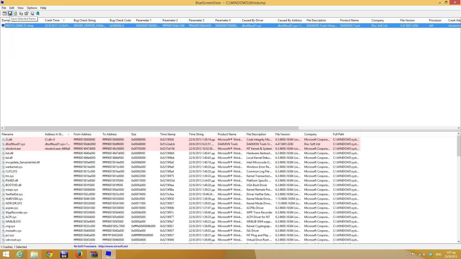Click the 0x000000c9 bug check code cell

[x=117, y=25]
